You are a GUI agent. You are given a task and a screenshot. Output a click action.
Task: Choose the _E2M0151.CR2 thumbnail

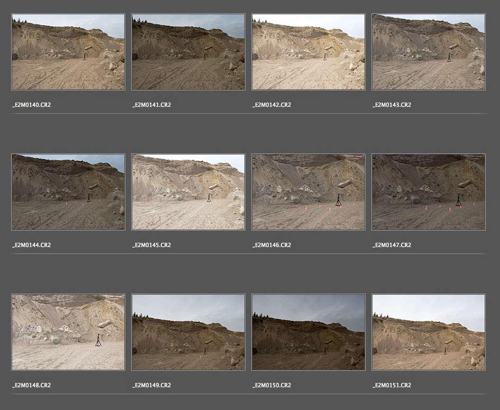(429, 332)
